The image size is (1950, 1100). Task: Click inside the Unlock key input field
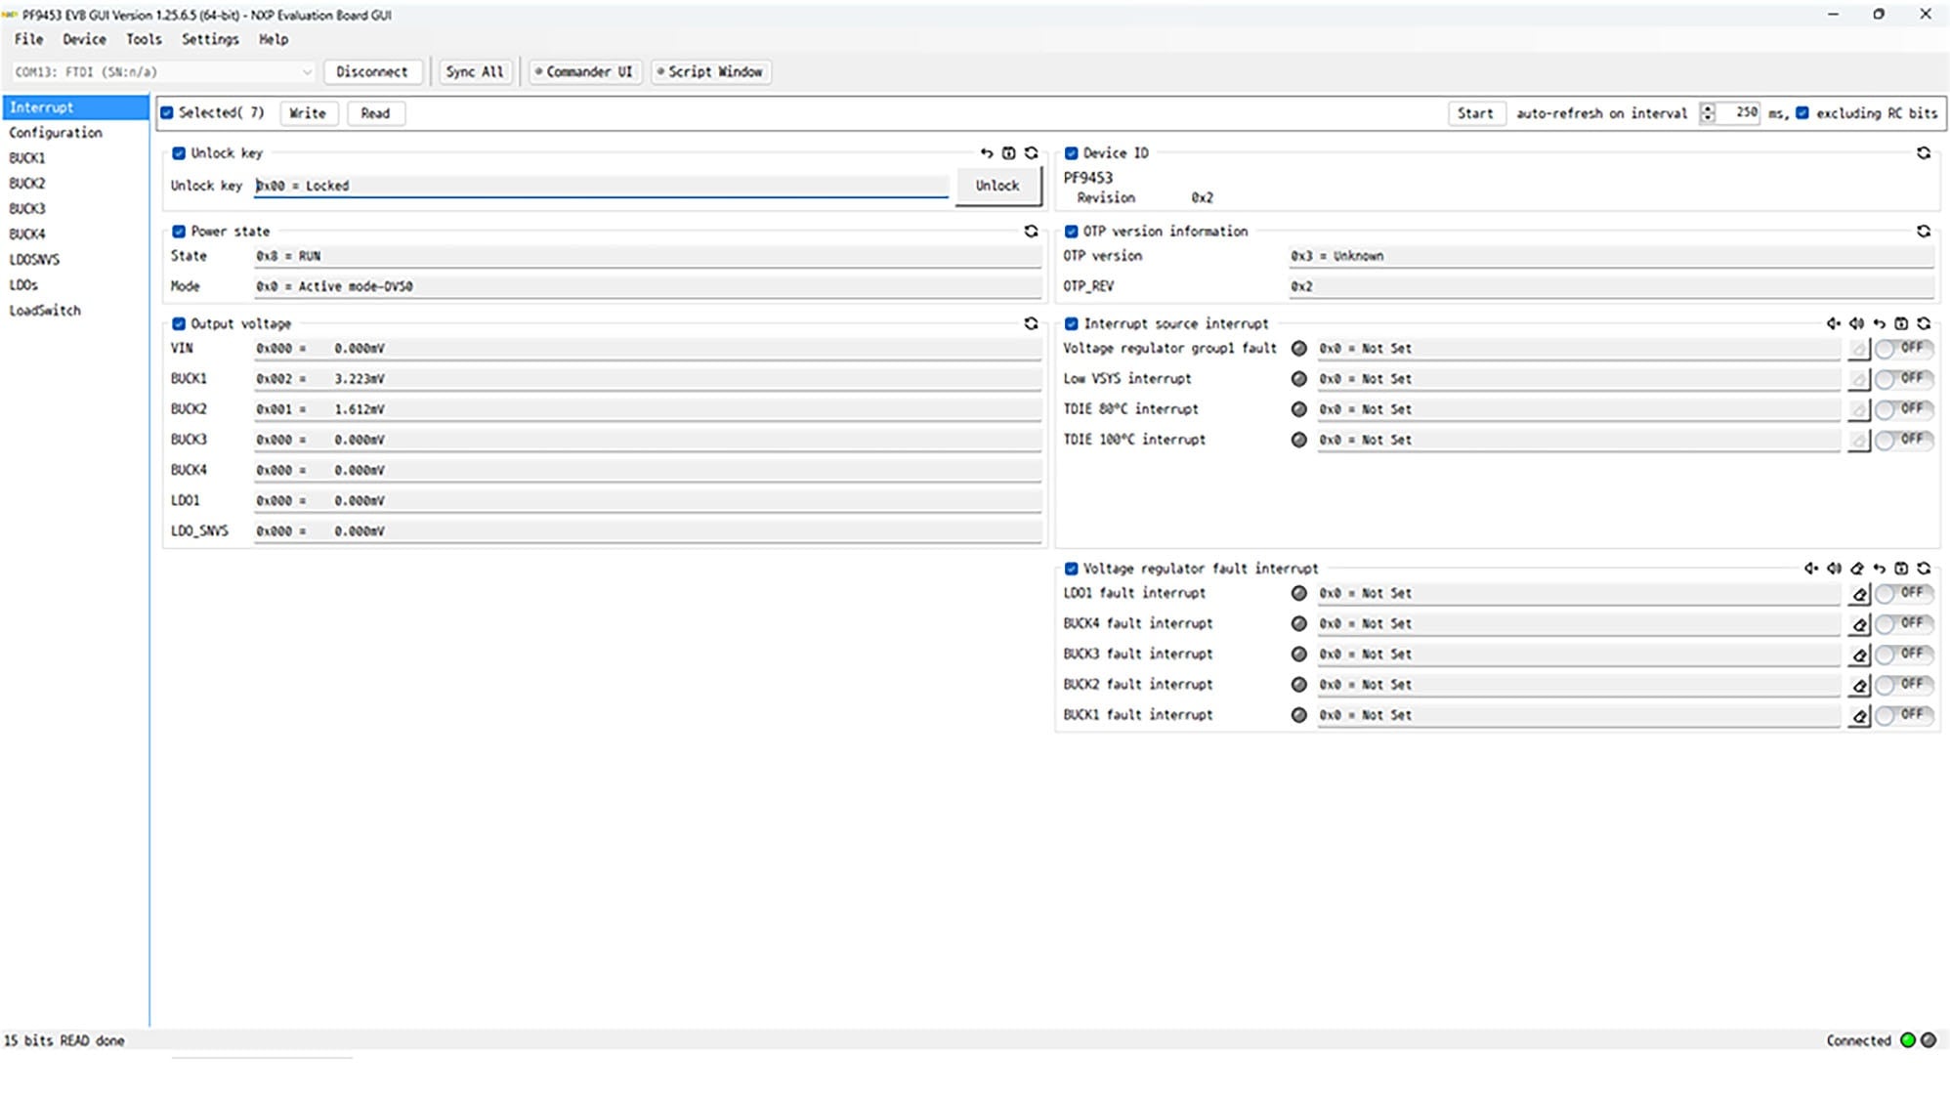click(x=586, y=186)
